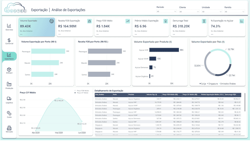Select Paranaguá bar in Receita FOB por Porto

click(x=105, y=51)
